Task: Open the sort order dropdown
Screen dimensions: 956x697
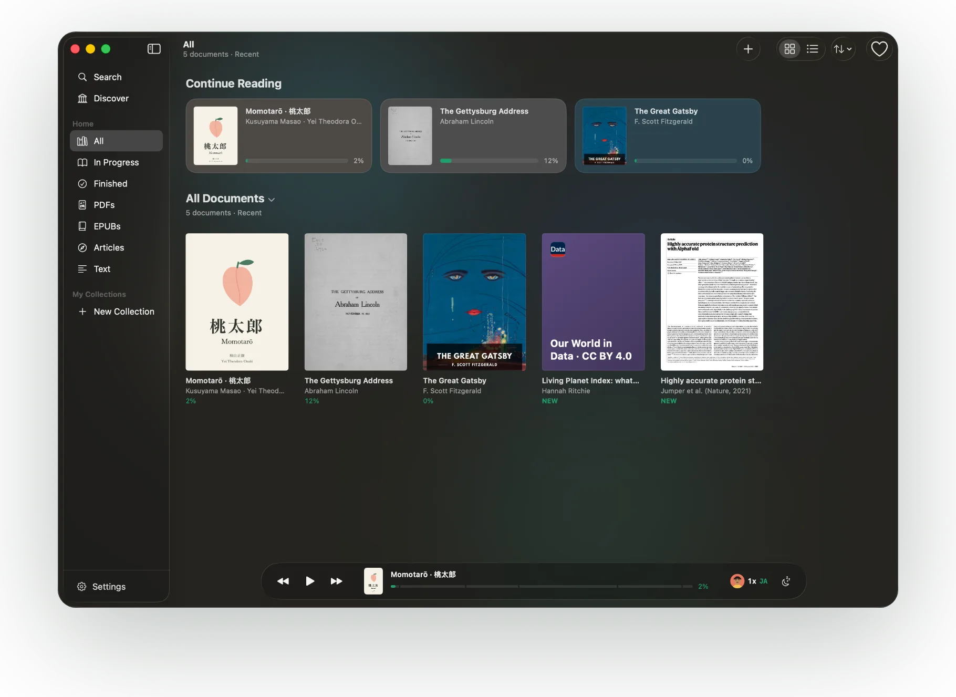Action: click(843, 49)
